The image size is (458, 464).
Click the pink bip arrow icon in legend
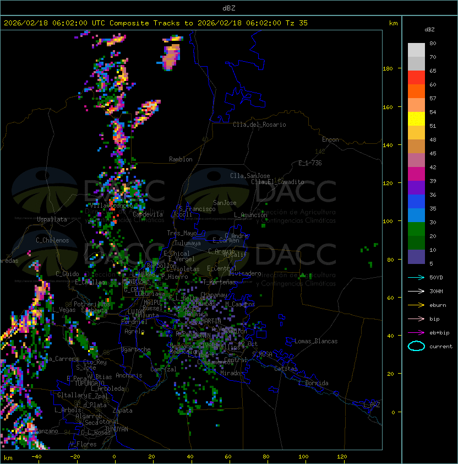pos(416,319)
